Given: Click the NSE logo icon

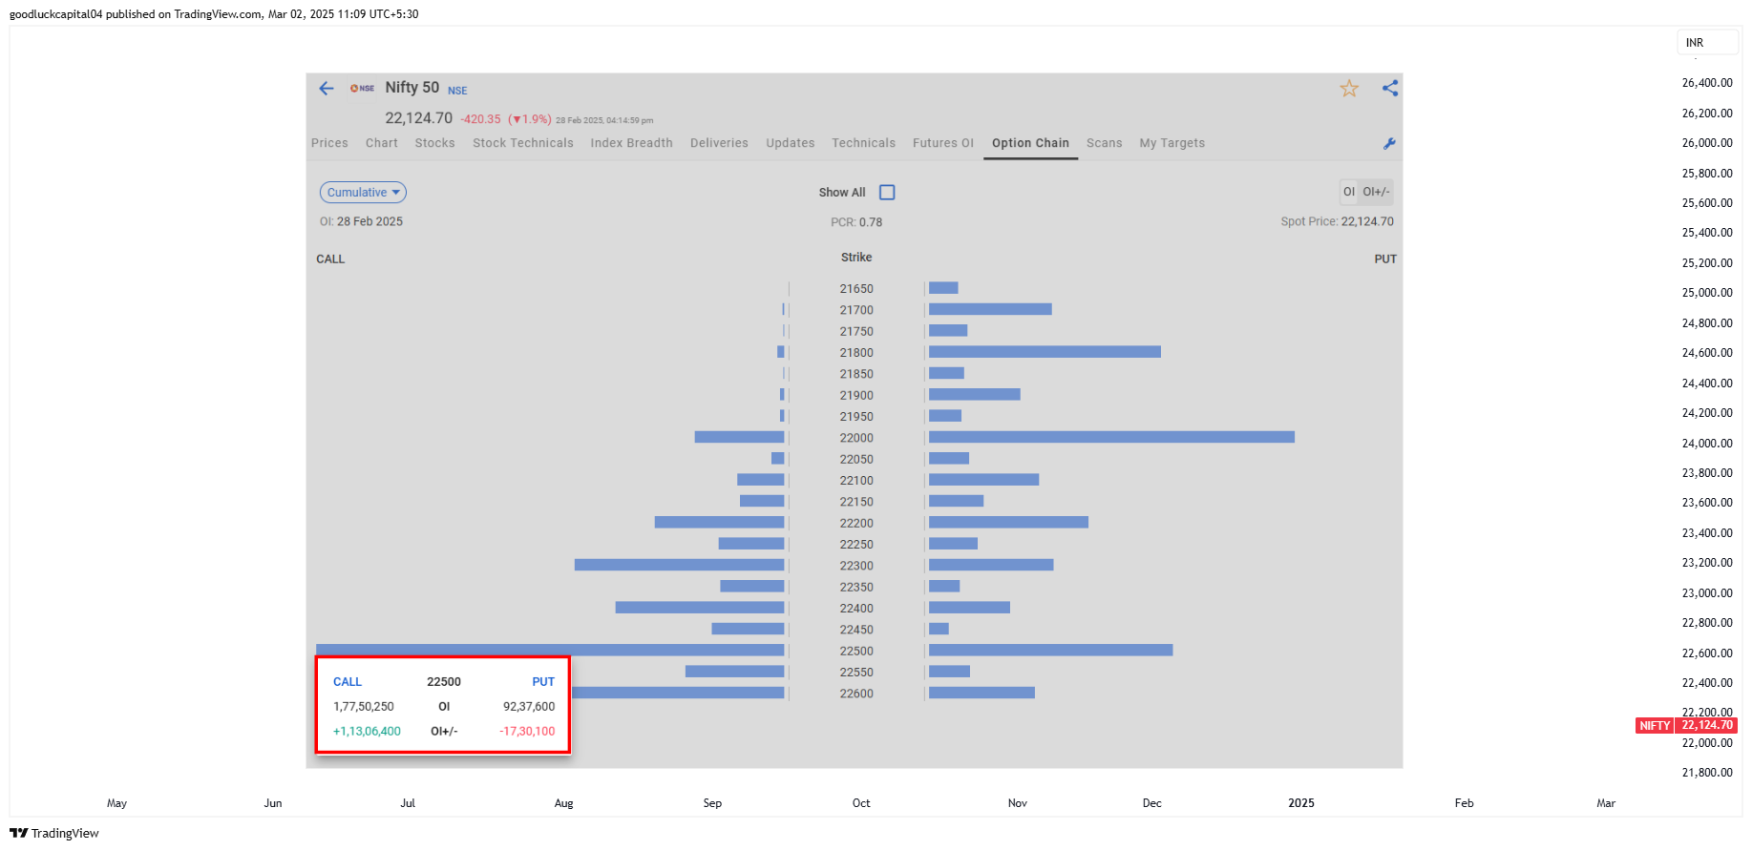Looking at the screenshot, I should (362, 89).
